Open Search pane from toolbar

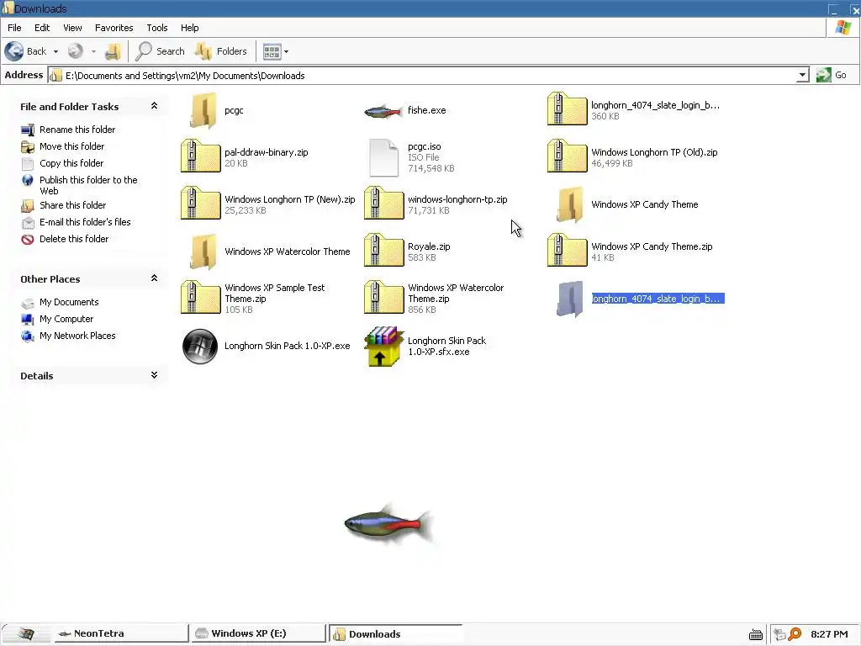161,51
